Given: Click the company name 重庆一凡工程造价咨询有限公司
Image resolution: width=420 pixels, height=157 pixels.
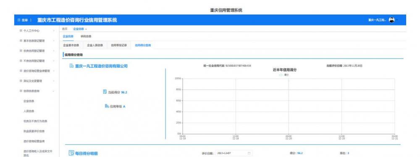Looking at the screenshot, I should point(101,66).
